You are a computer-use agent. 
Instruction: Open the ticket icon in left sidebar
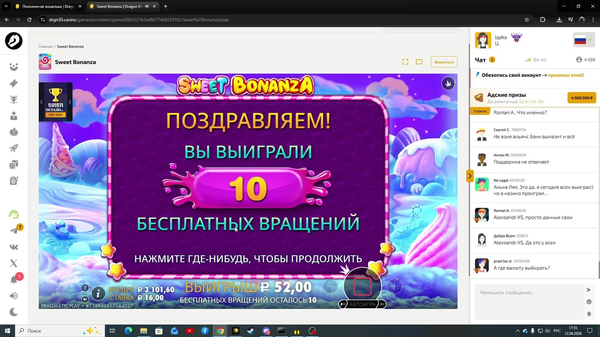point(14,83)
